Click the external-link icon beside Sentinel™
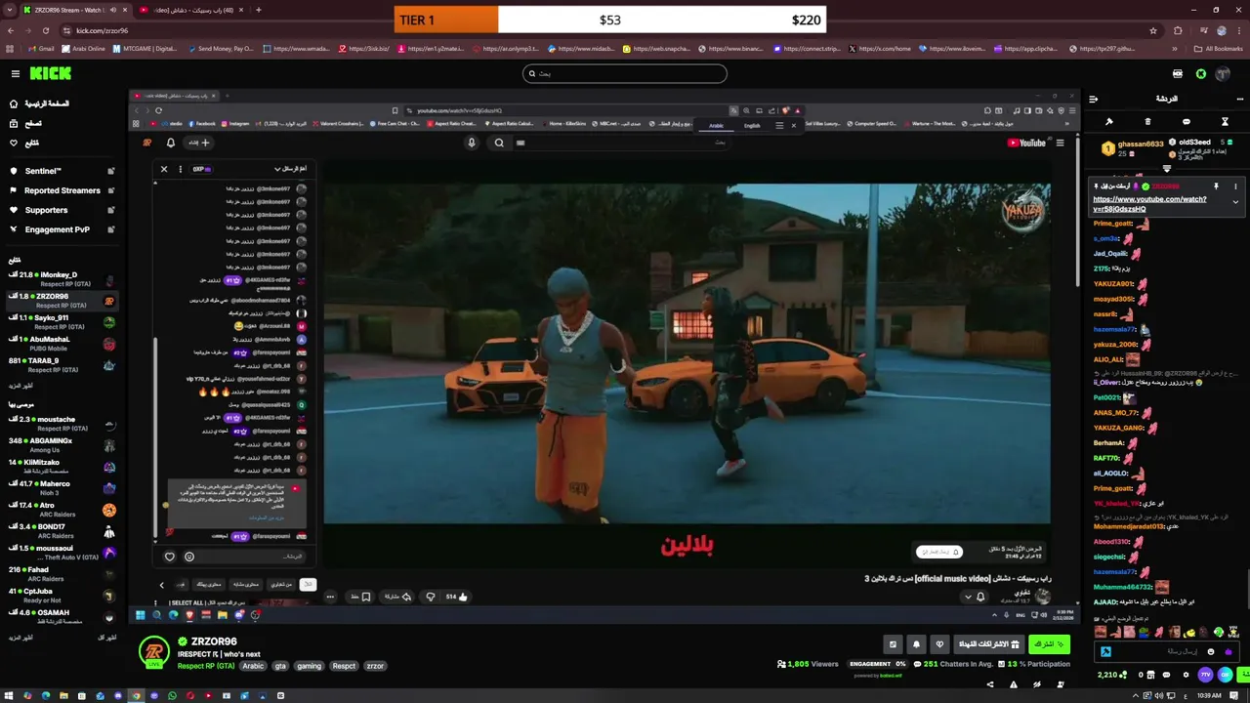 [110, 171]
